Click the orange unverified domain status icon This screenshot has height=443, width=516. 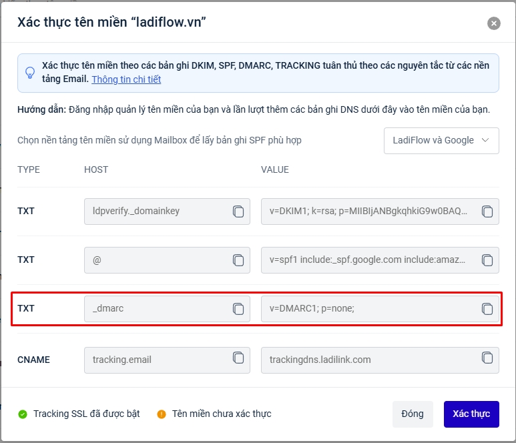(x=161, y=414)
